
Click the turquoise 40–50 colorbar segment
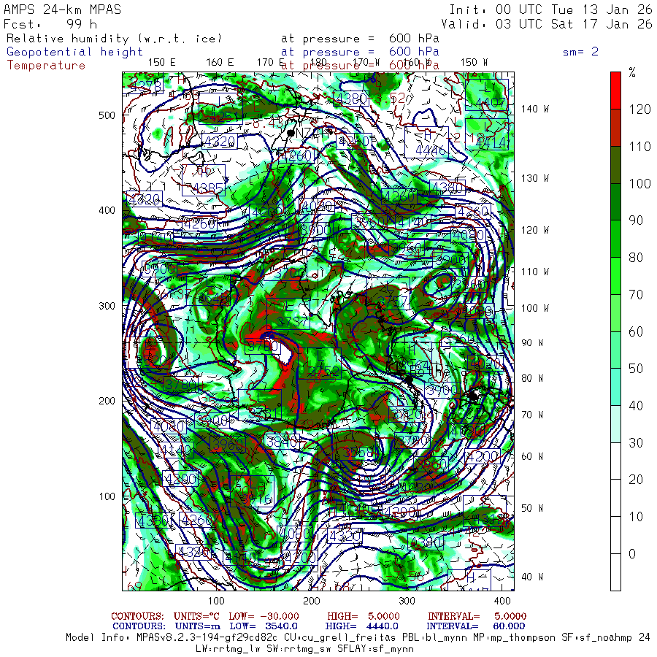pyautogui.click(x=615, y=387)
